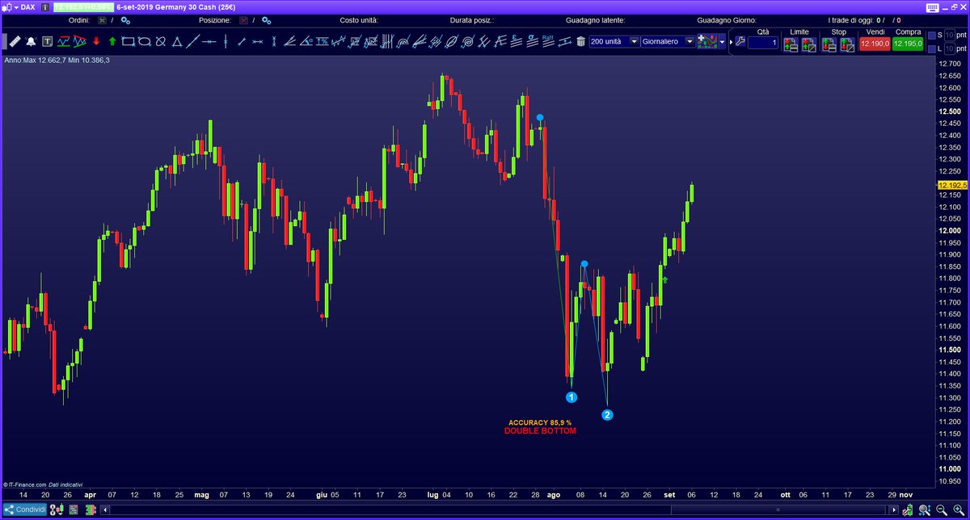This screenshot has height=520, width=970.
Task: Select the horizontal line tool
Action: (x=209, y=41)
